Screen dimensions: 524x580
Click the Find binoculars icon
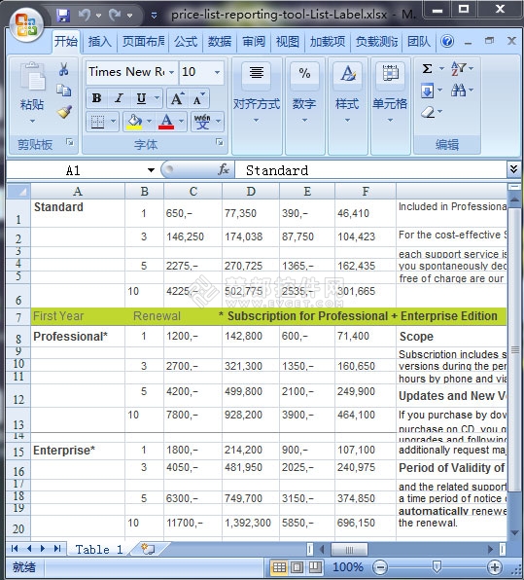[x=459, y=90]
